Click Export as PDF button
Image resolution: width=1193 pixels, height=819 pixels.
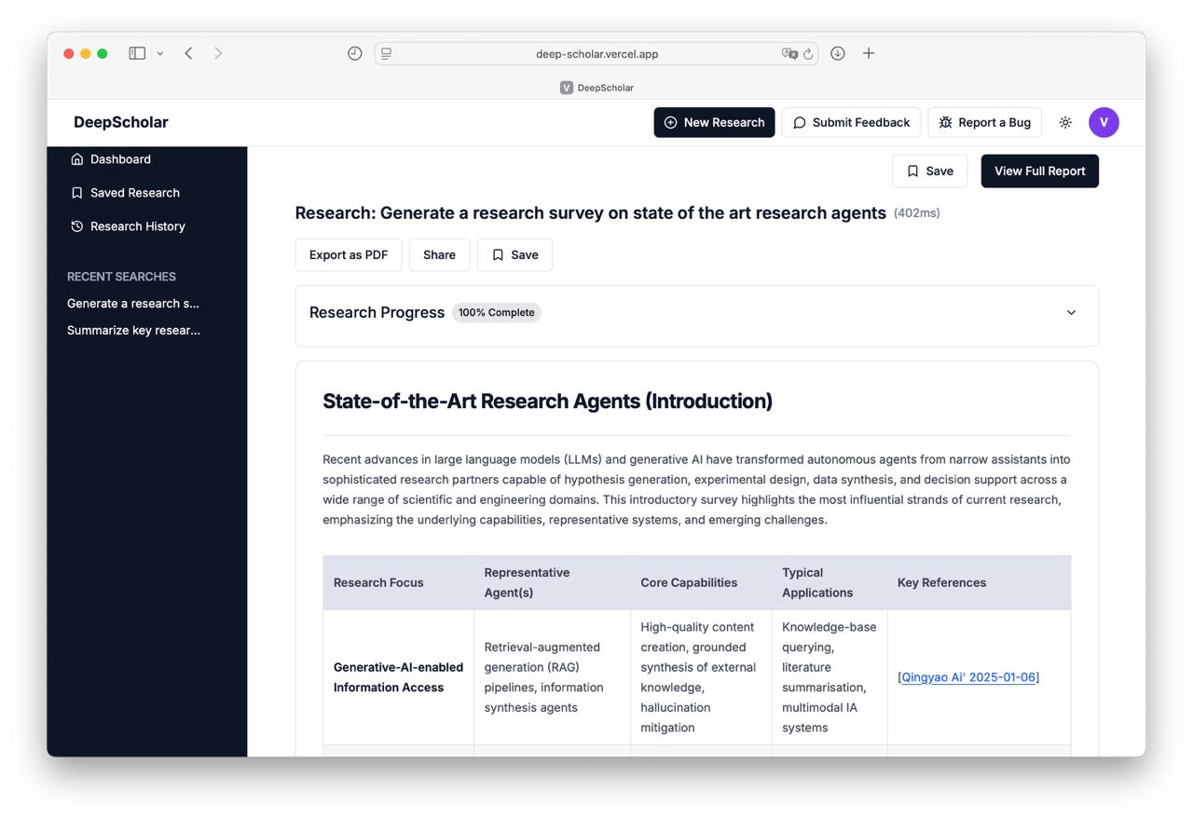point(349,255)
